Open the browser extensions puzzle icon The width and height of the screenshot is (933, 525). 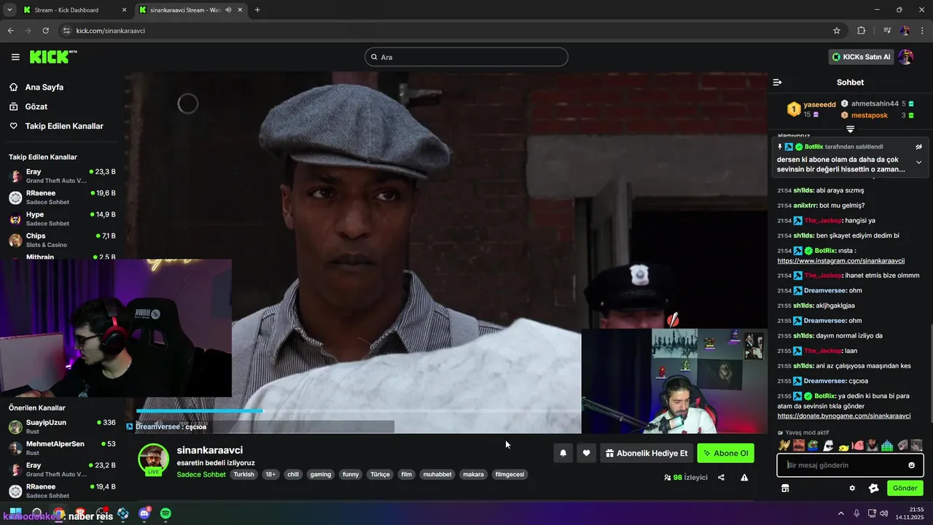[862, 31]
